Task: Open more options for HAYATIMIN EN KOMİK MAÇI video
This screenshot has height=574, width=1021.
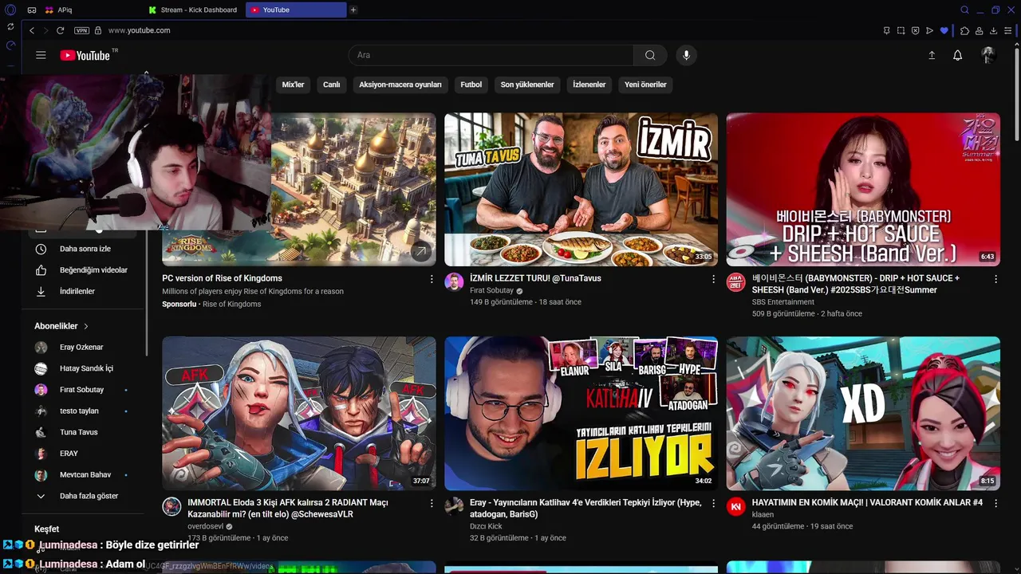Action: (995, 504)
